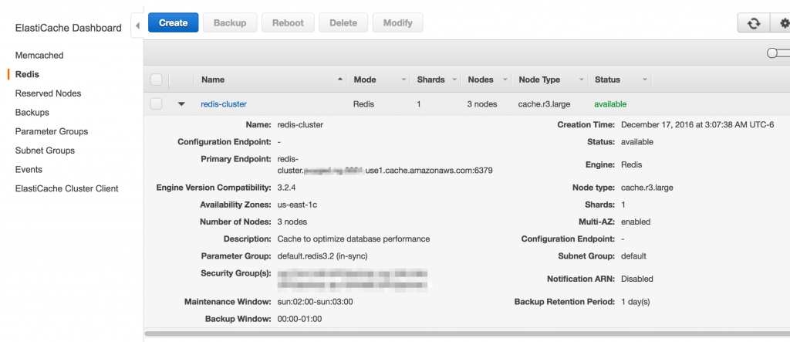Click the Node Type column header label

tap(539, 80)
